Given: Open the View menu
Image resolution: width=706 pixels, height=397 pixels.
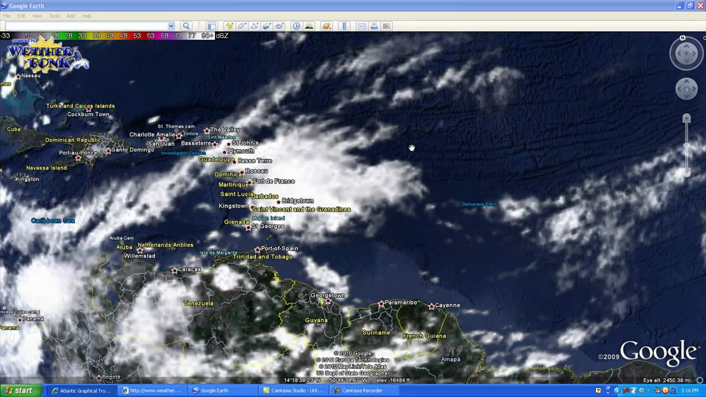Looking at the screenshot, I should click(37, 16).
